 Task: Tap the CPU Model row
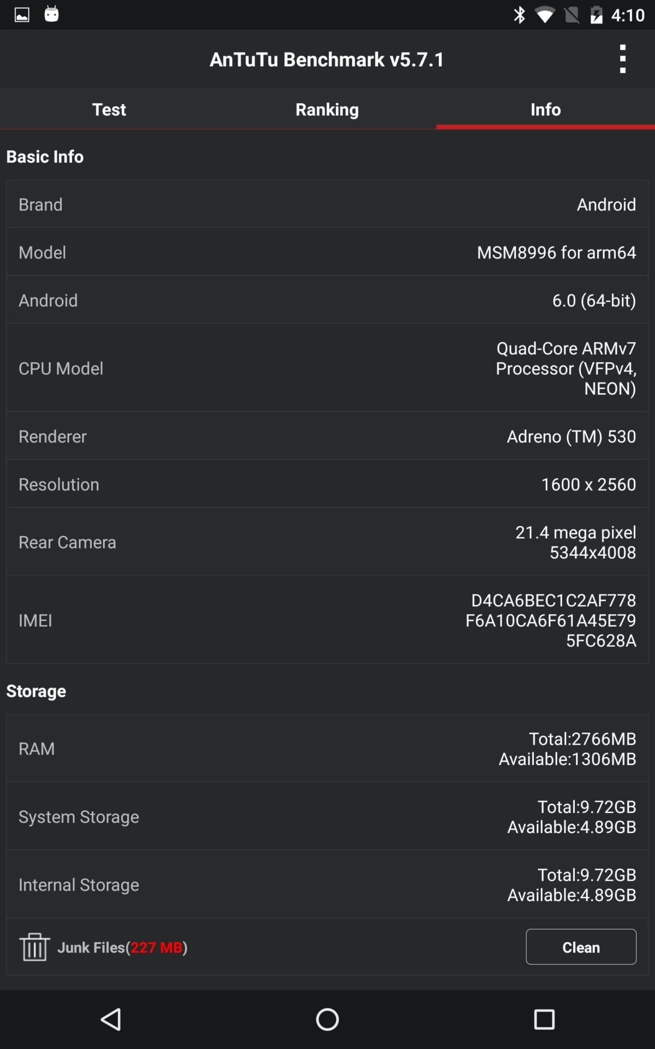click(327, 368)
